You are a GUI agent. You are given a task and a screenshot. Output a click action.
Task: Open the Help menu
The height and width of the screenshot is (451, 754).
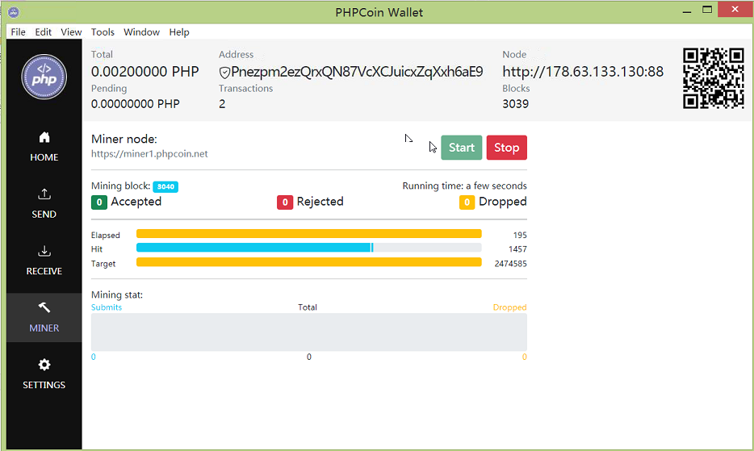click(179, 32)
